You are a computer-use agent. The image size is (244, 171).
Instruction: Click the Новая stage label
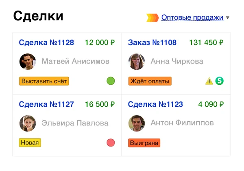point(30,142)
